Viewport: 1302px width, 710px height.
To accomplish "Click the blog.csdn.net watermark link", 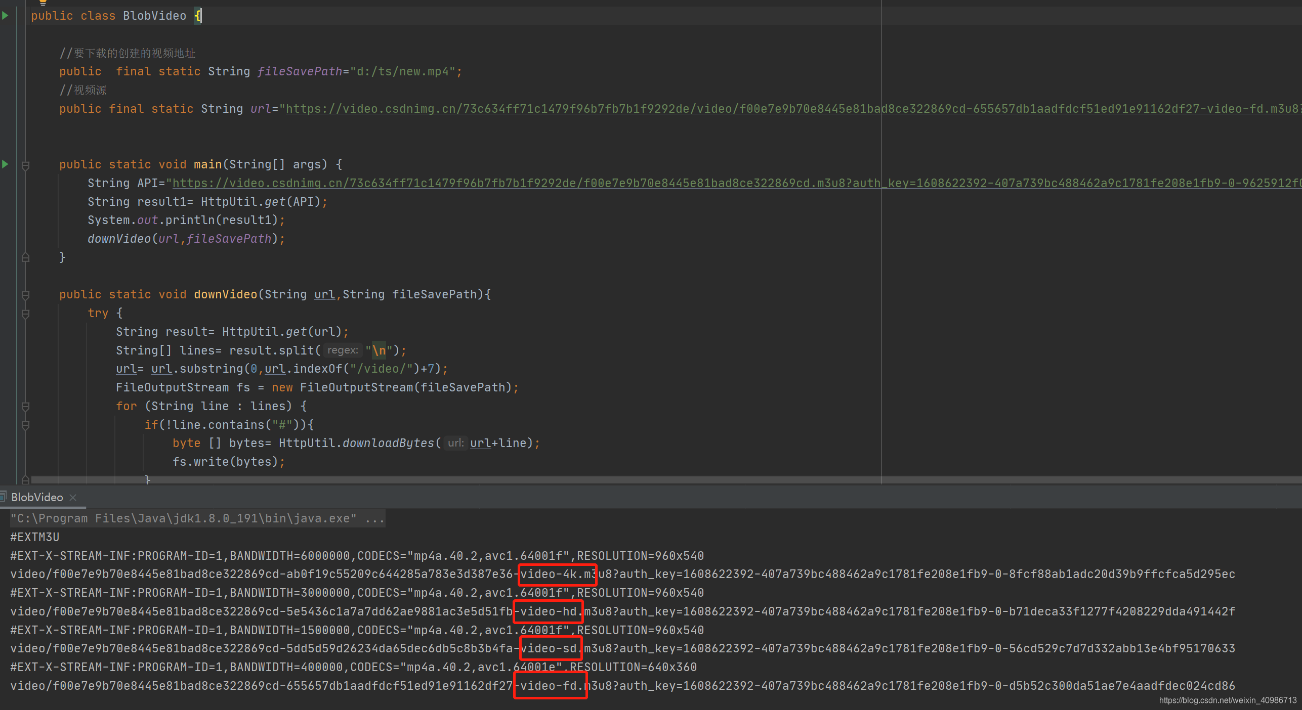I will [x=1228, y=700].
